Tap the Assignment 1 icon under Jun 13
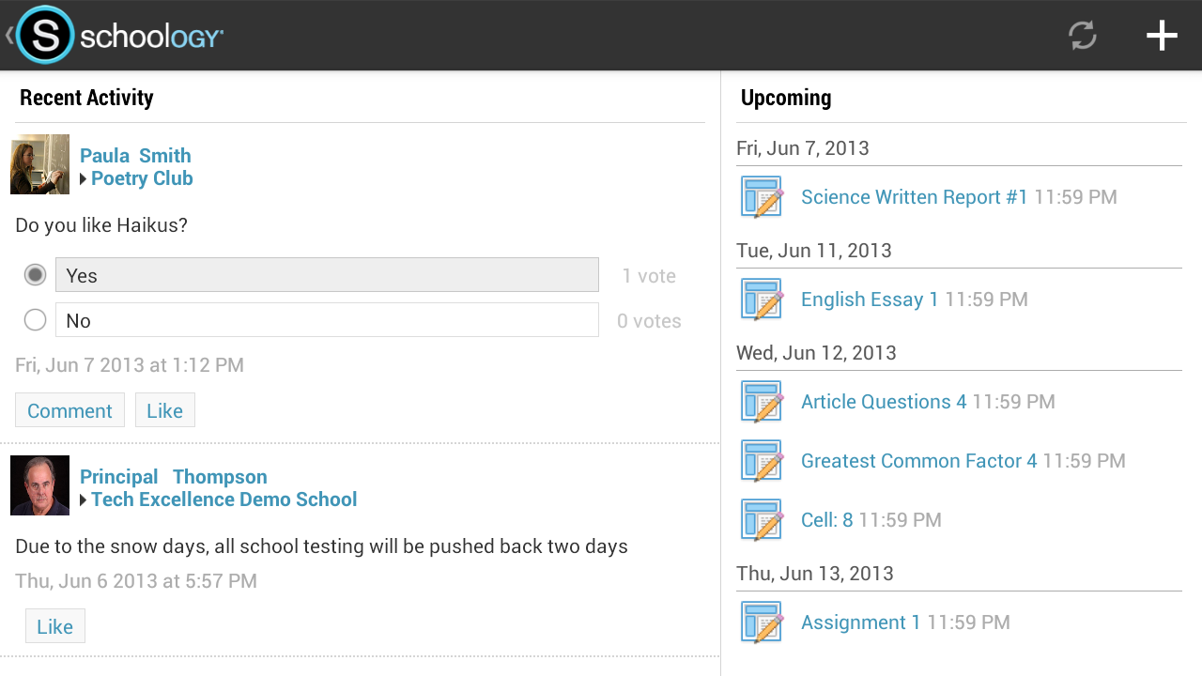 (762, 622)
